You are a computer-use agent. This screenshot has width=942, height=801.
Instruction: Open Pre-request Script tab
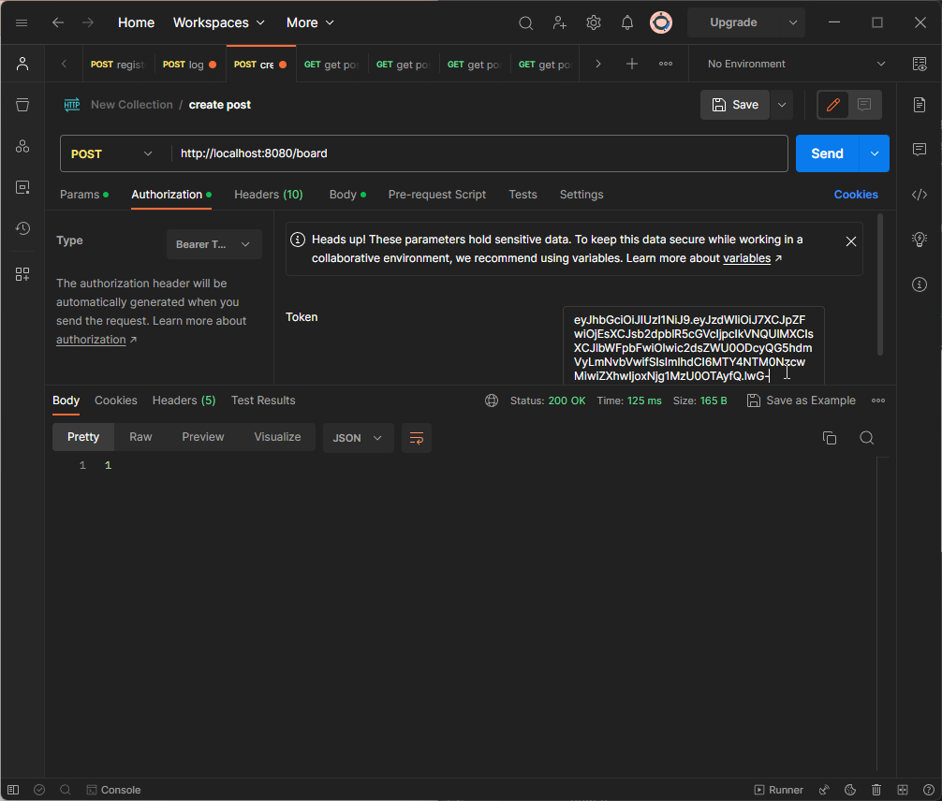[x=436, y=195]
